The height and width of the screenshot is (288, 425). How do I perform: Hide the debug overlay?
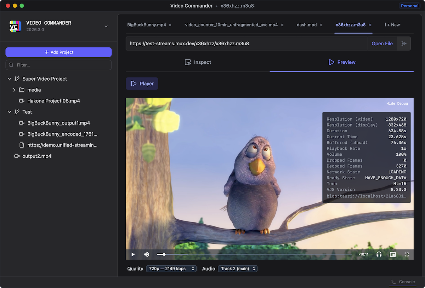(397, 103)
